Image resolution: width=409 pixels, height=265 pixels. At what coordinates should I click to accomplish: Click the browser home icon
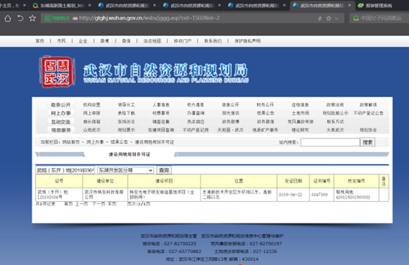coord(8,18)
